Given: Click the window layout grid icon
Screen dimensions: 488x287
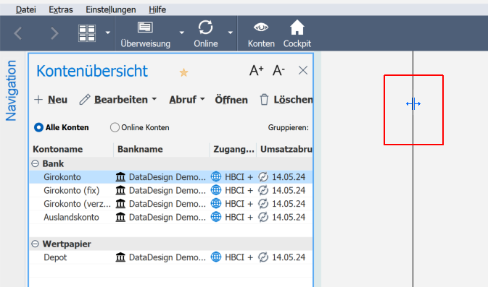Looking at the screenshot, I should pos(87,33).
